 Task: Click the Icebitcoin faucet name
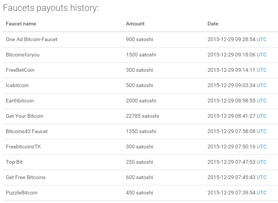pyautogui.click(x=17, y=85)
